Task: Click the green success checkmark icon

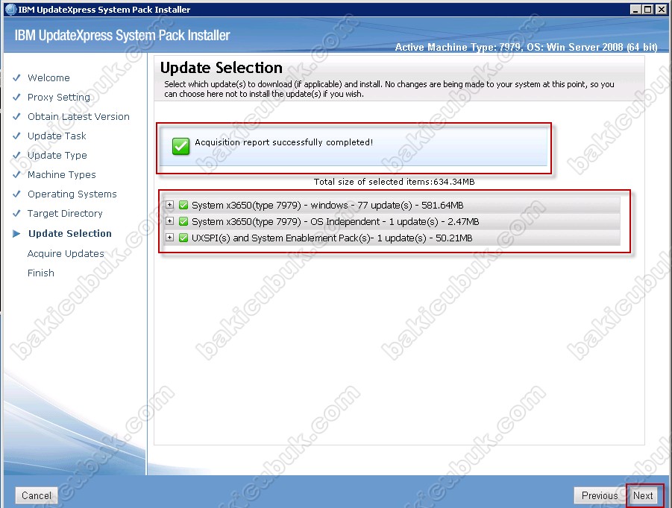Action: (180, 146)
